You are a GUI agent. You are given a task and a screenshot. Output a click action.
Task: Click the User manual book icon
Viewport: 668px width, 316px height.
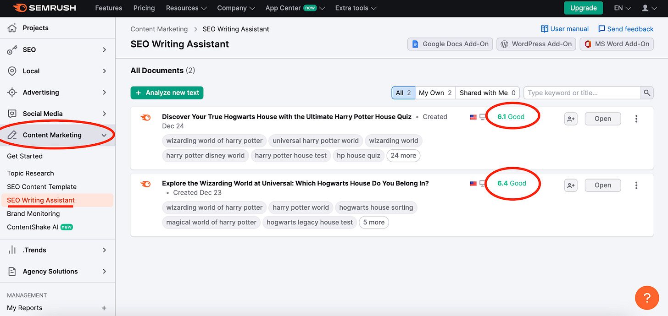545,29
